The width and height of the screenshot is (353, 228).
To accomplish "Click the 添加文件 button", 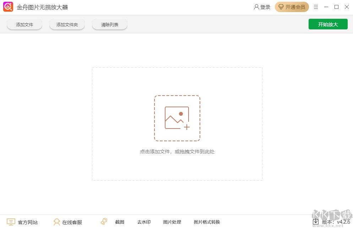I will pos(24,24).
